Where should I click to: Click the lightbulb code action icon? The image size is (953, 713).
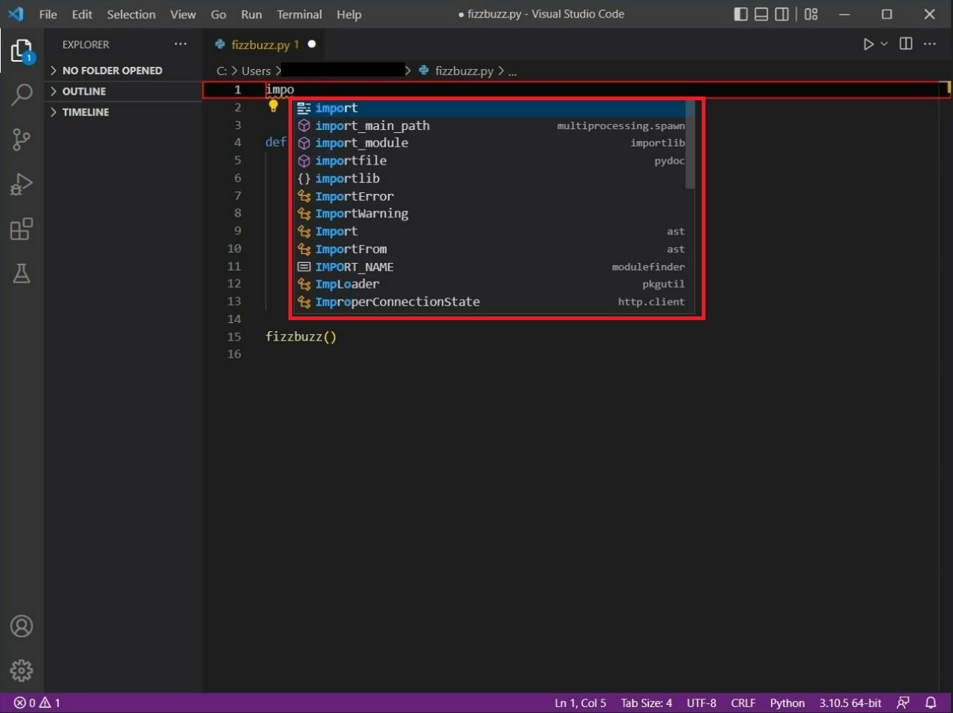tap(273, 106)
